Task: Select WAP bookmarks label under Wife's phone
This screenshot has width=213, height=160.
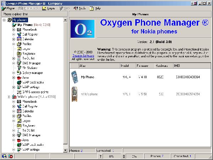Action: tap(33, 145)
